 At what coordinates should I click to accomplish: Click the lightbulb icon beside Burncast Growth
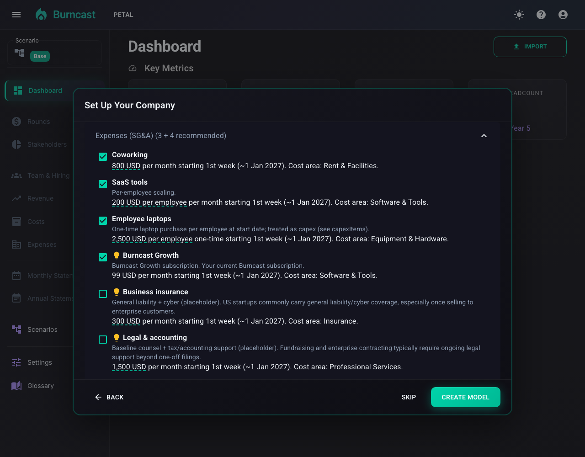pyautogui.click(x=117, y=255)
